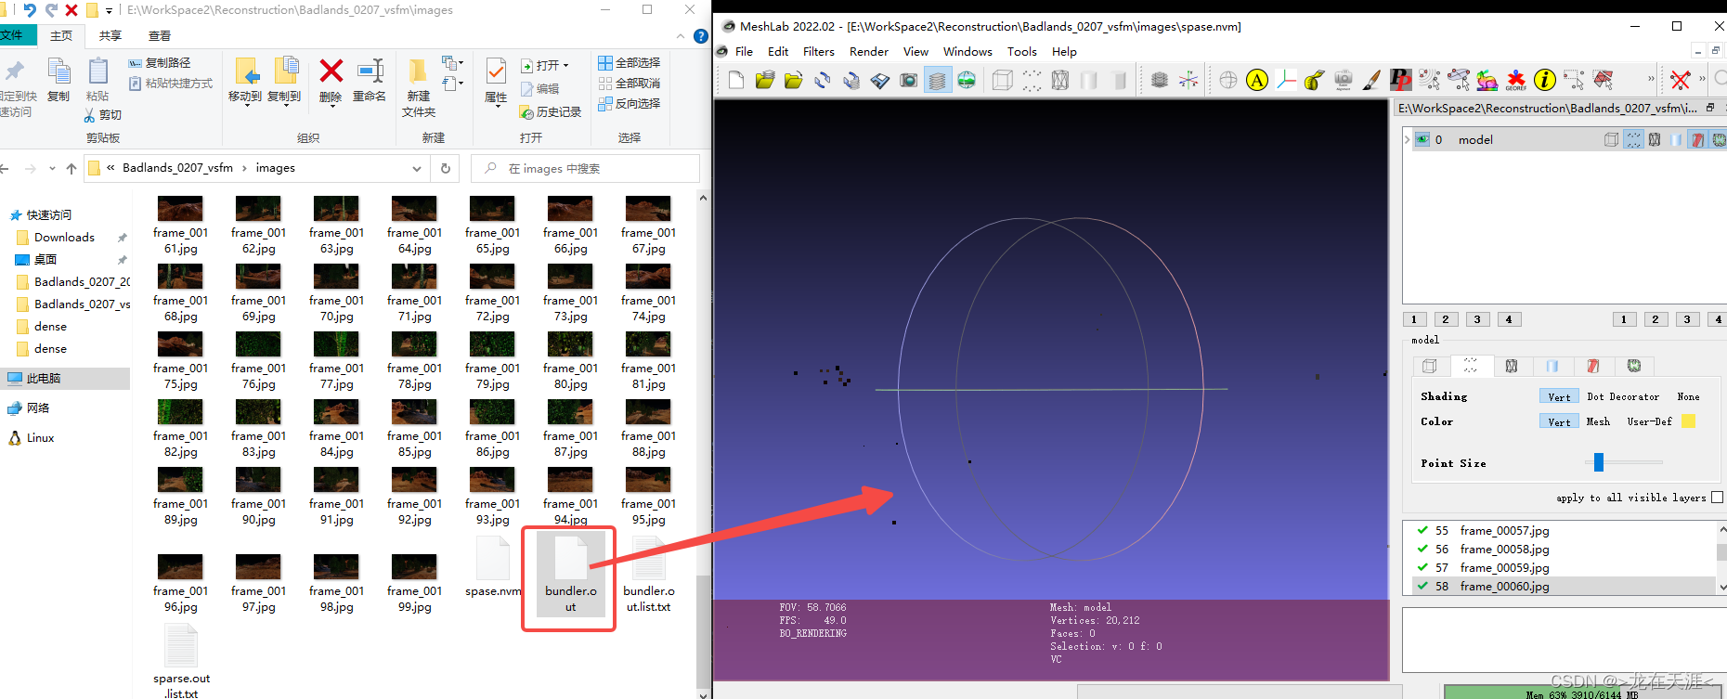Click the Open Project folder icon in MeshLab
Image resolution: width=1727 pixels, height=699 pixels.
[764, 80]
